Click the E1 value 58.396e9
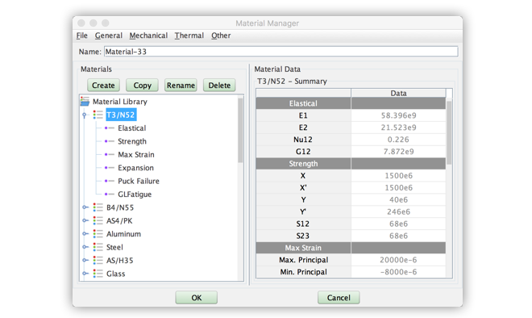Viewport: 532px width, 318px height. [398, 115]
